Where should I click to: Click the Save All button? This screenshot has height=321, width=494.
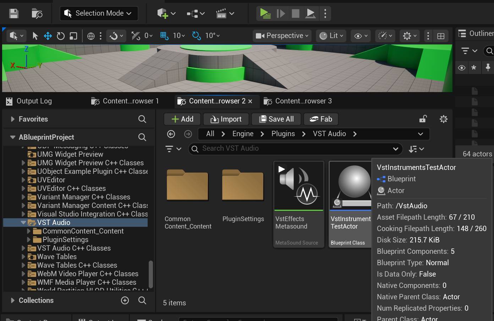click(x=276, y=119)
